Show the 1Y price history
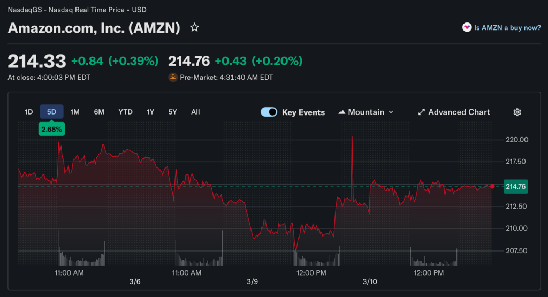The height and width of the screenshot is (297, 548). (150, 112)
